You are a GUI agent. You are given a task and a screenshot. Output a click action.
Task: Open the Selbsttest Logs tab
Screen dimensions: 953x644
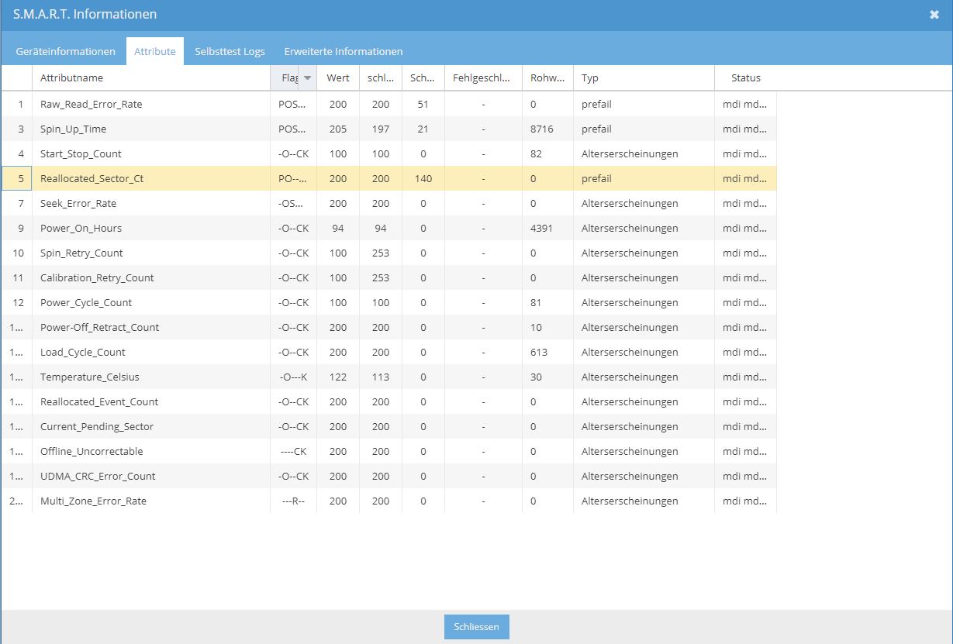click(230, 51)
